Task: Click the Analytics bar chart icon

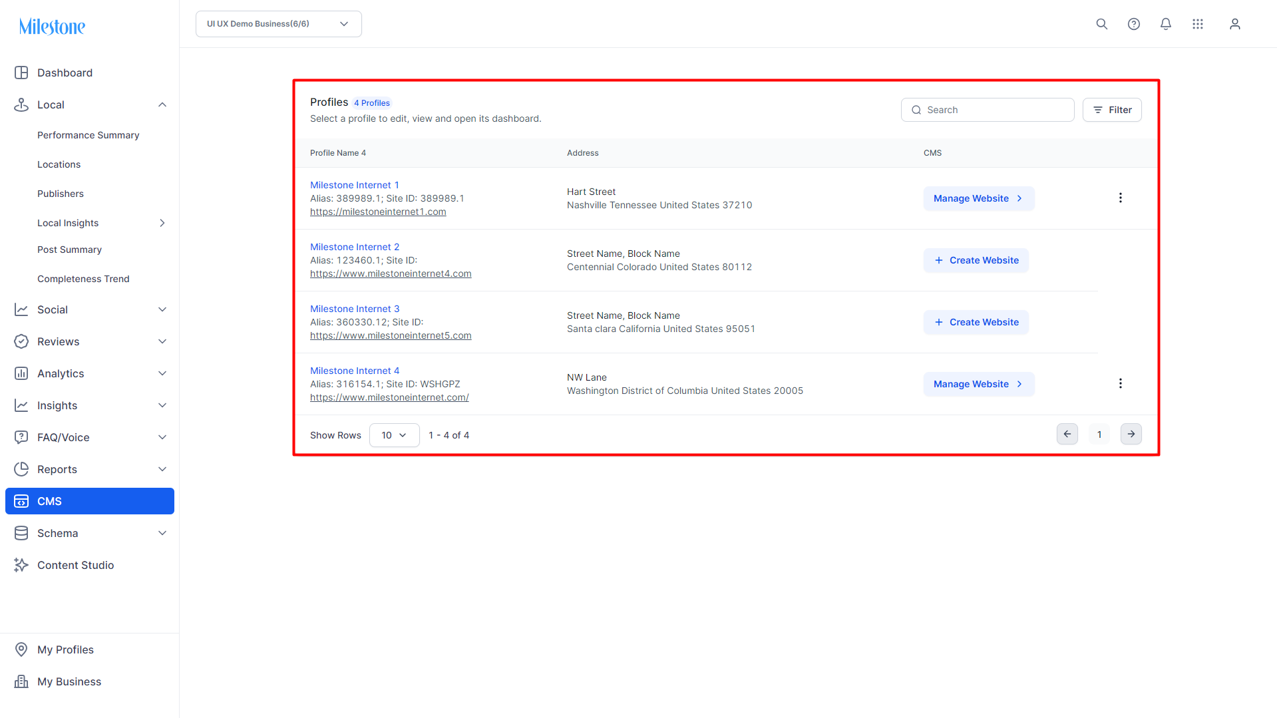Action: tap(21, 373)
